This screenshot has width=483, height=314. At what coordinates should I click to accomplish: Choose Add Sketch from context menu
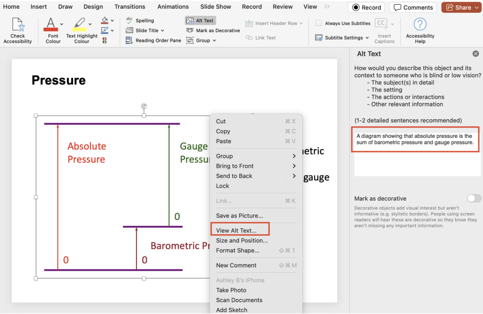pyautogui.click(x=256, y=310)
